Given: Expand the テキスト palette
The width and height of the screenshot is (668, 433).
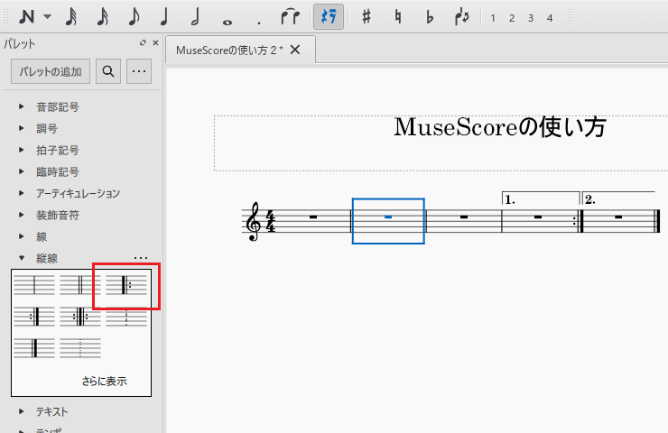Looking at the screenshot, I should coord(22,411).
